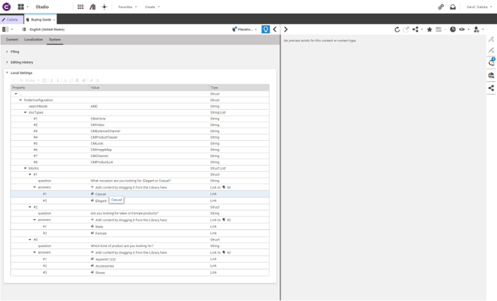Collapse the form with left chevron
The width and height of the screenshot is (497, 301).
pos(275,29)
